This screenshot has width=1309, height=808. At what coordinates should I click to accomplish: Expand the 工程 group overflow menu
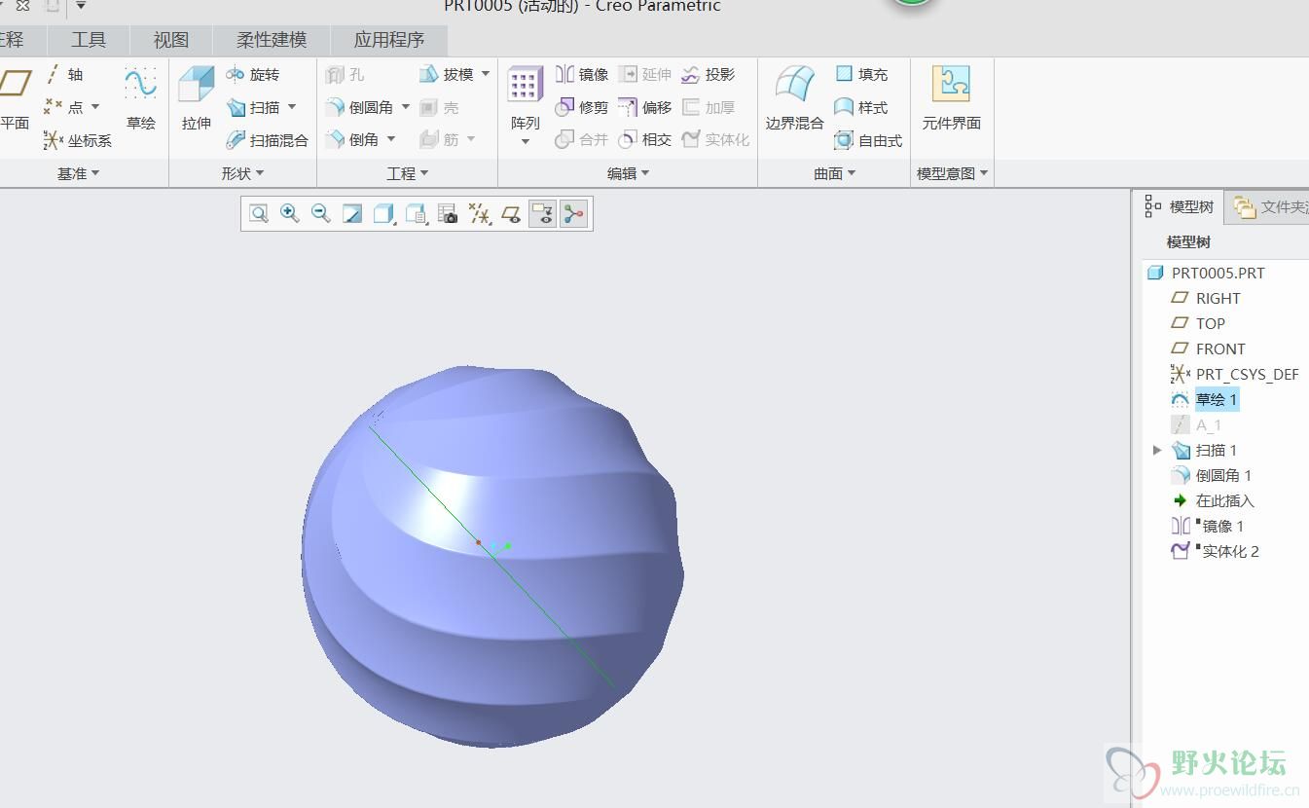(x=408, y=173)
